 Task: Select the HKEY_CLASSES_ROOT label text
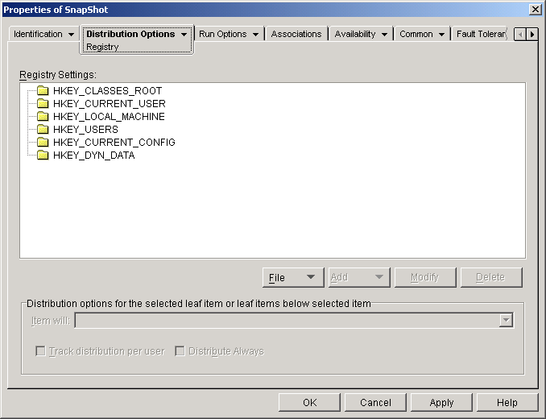[x=108, y=91]
